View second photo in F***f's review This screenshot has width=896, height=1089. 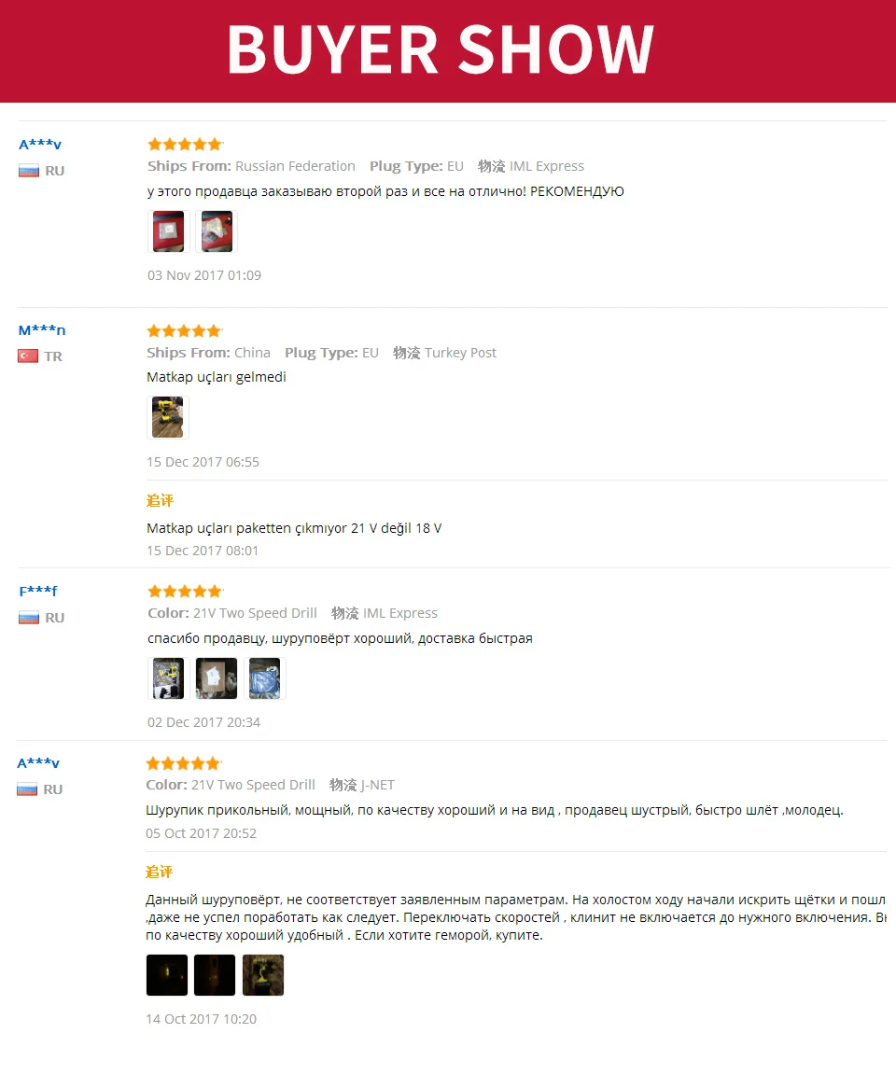coord(217,677)
